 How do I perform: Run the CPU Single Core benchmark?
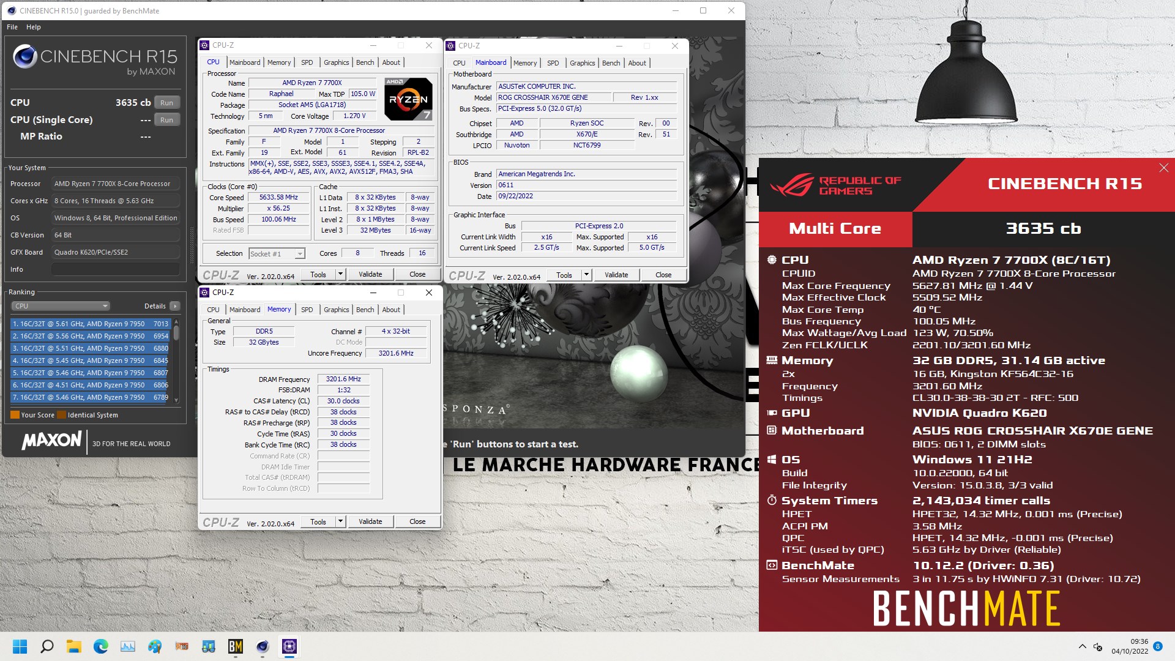coord(166,120)
